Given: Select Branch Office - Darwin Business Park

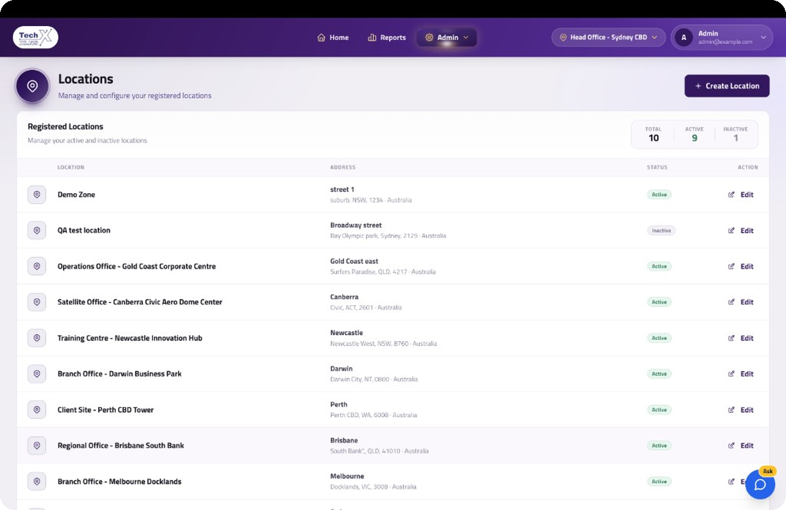Looking at the screenshot, I should point(120,374).
